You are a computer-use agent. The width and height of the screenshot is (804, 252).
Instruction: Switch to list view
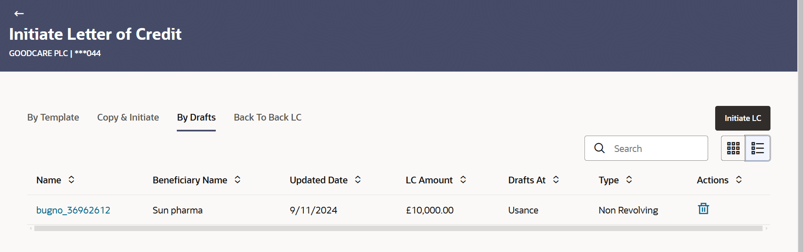click(x=757, y=148)
